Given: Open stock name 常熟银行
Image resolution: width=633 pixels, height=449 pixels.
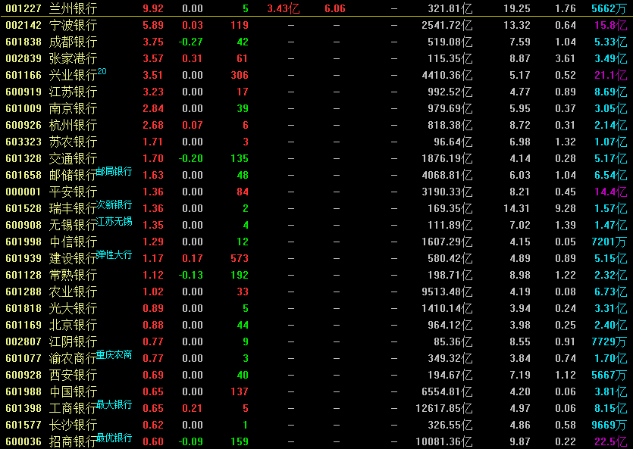Looking at the screenshot, I should click(73, 275).
